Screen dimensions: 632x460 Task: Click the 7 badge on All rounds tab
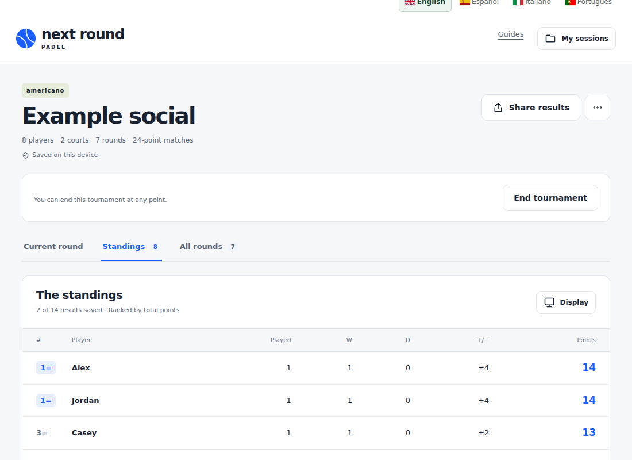click(x=233, y=247)
